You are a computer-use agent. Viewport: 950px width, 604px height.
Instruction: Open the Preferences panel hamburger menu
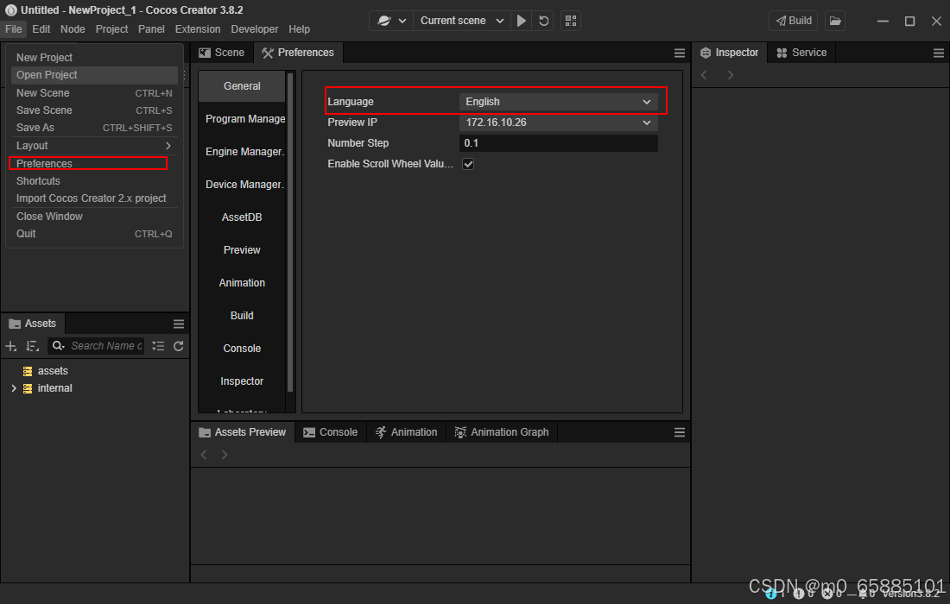679,53
